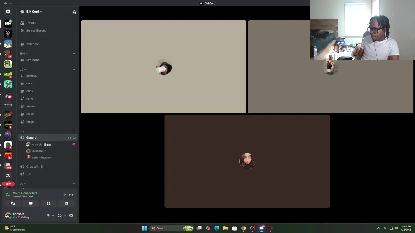The width and height of the screenshot is (415, 233).
Task: Click the bottom center participant video tile
Action: 247,161
